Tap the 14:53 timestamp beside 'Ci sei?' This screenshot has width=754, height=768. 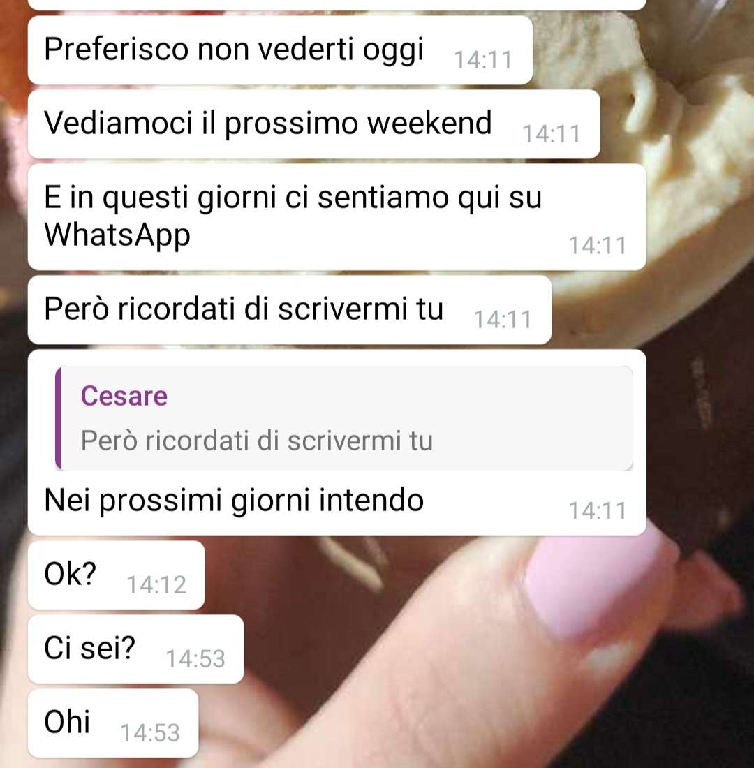click(195, 659)
